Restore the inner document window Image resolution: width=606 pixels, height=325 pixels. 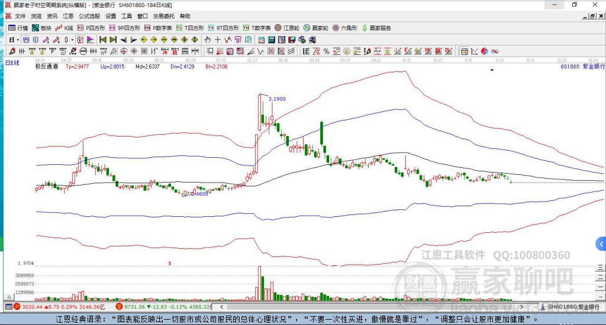coord(592,16)
